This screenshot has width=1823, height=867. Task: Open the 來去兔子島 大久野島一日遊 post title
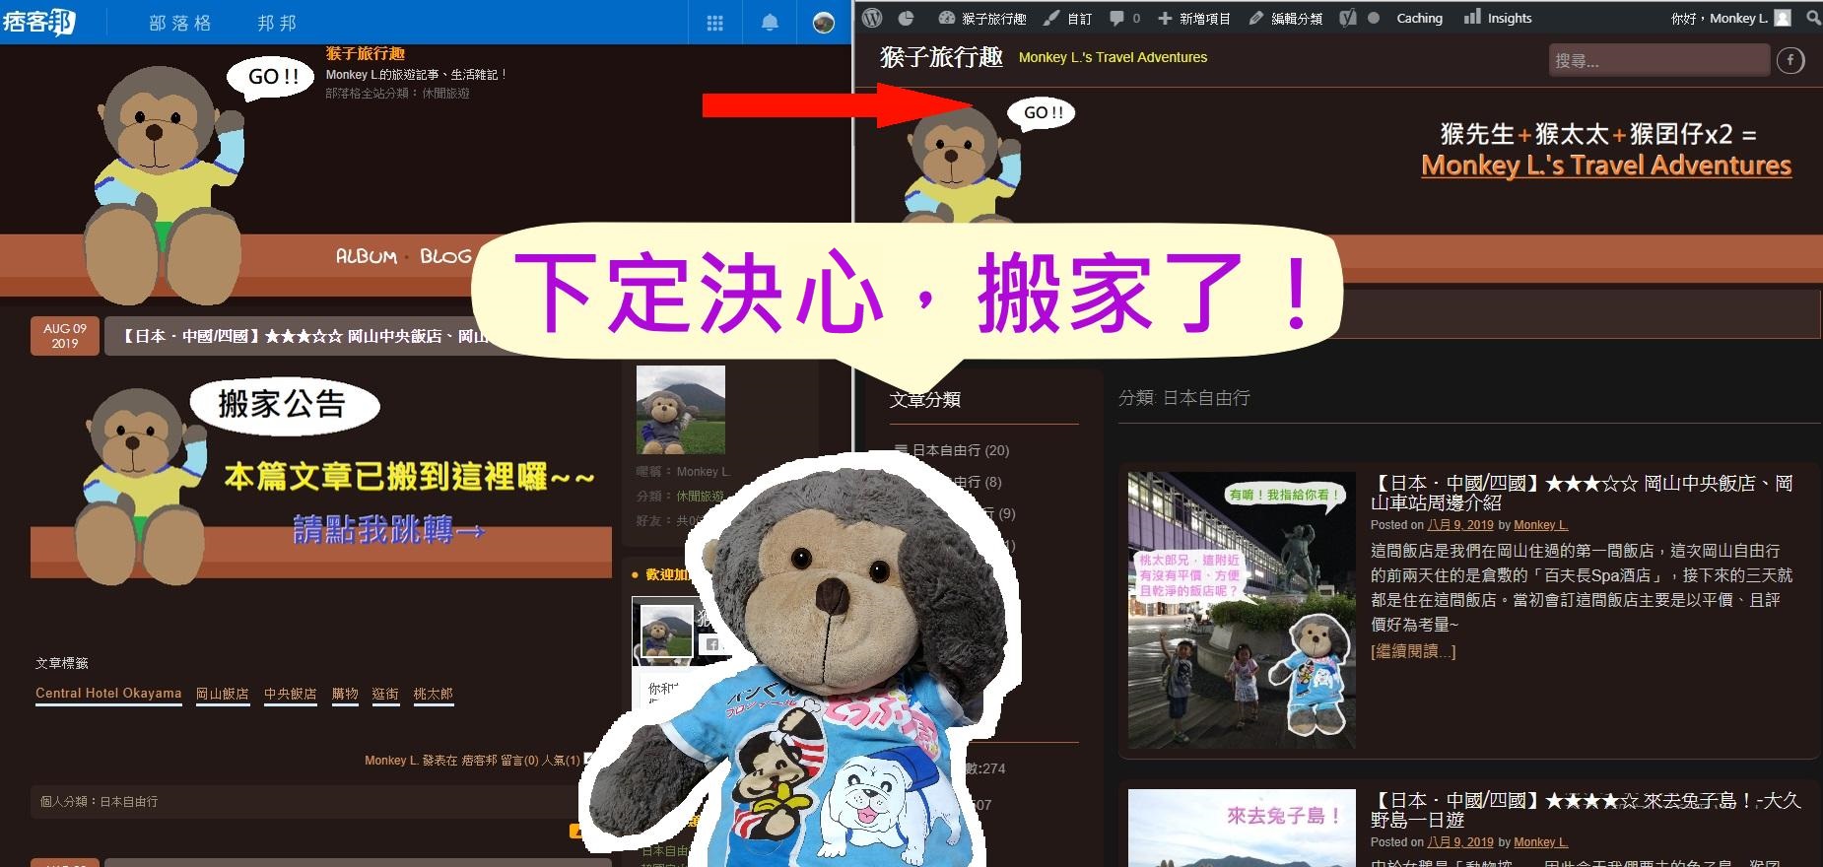(1586, 810)
